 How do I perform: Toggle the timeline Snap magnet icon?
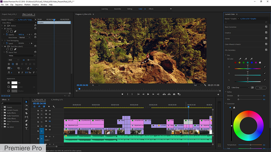tap(39, 107)
